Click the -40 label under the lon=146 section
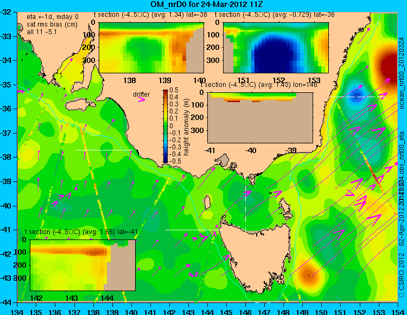The image size is (407, 315). (x=251, y=150)
